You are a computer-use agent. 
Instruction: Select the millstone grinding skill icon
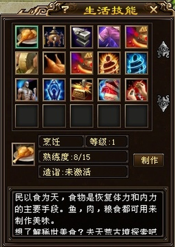27,63
